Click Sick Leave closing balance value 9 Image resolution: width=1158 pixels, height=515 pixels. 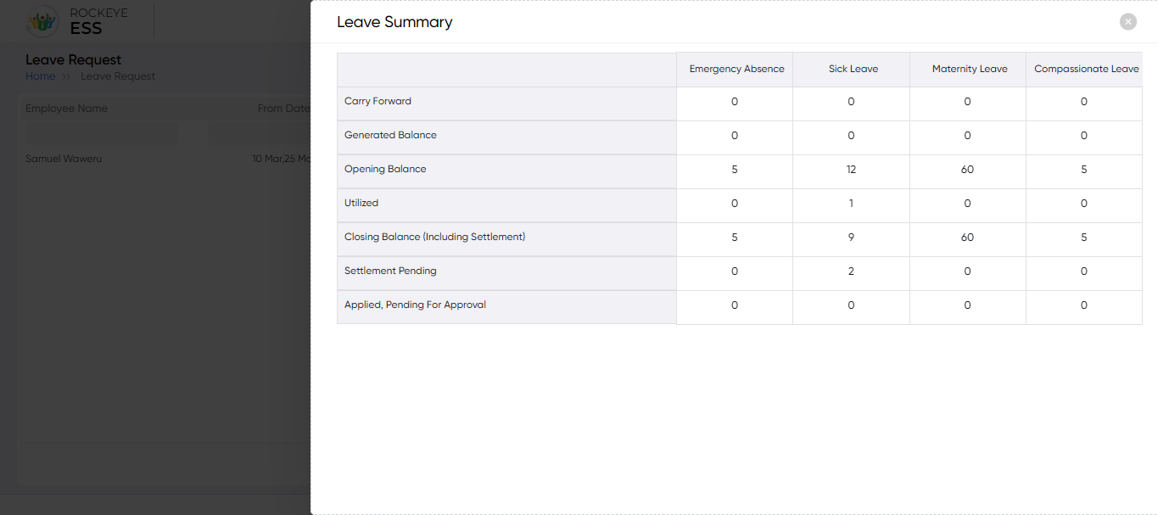851,238
